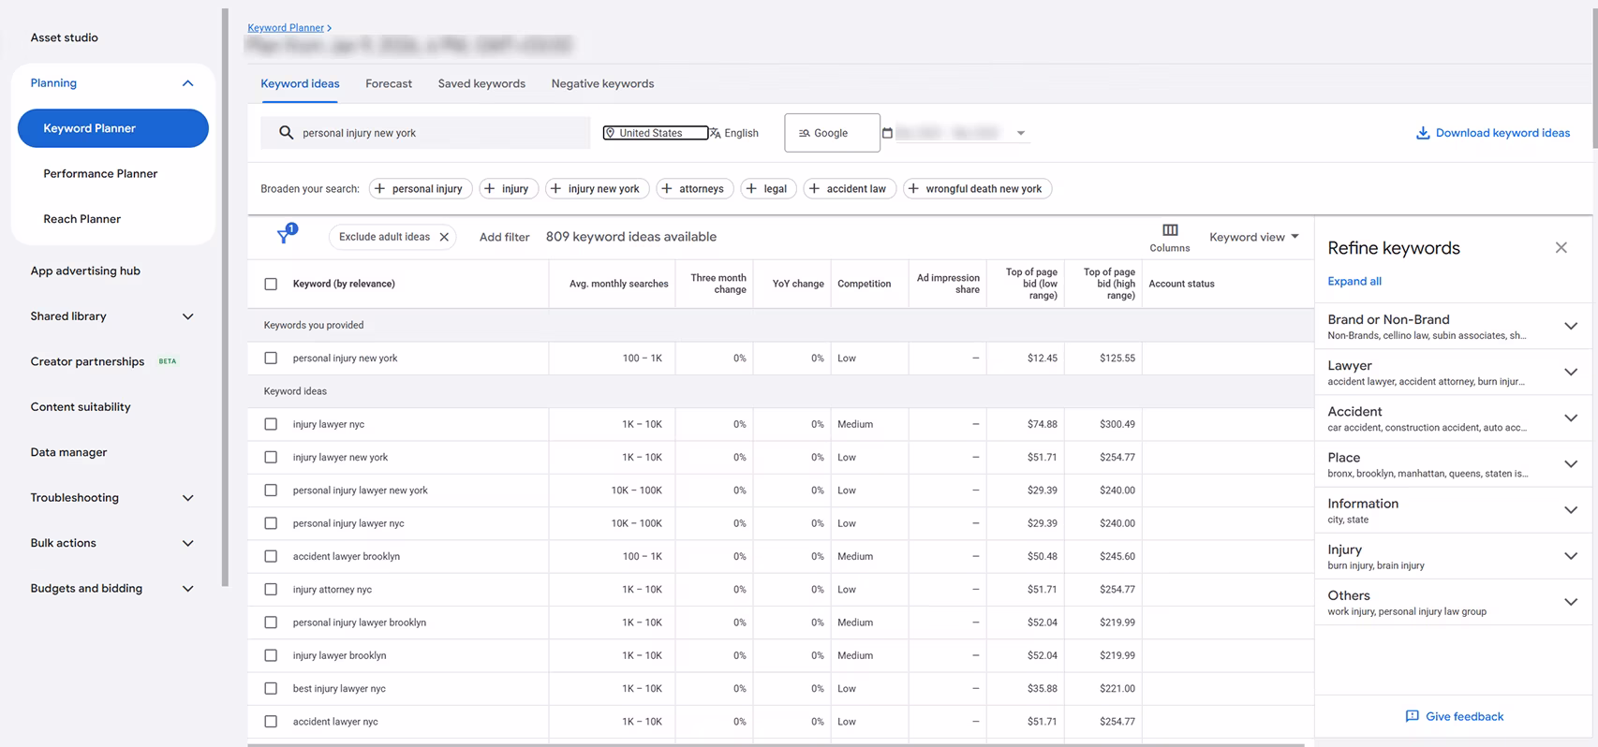
Task: Click the download icon beside Download keyword ideas
Action: (x=1423, y=133)
